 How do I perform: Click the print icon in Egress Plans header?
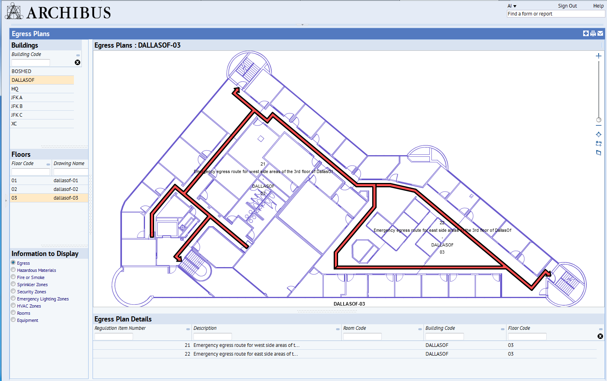coord(593,34)
